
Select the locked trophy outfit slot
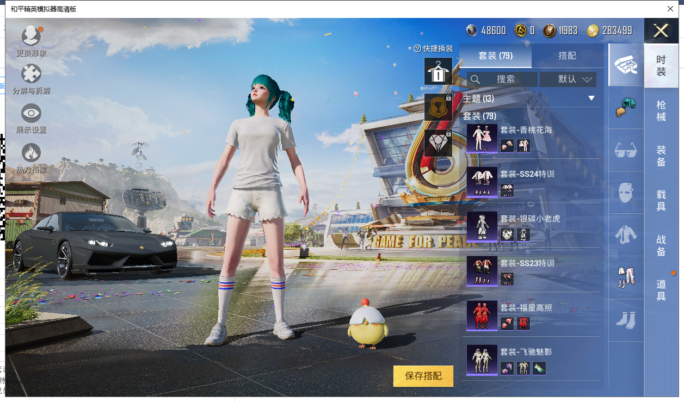tap(438, 107)
